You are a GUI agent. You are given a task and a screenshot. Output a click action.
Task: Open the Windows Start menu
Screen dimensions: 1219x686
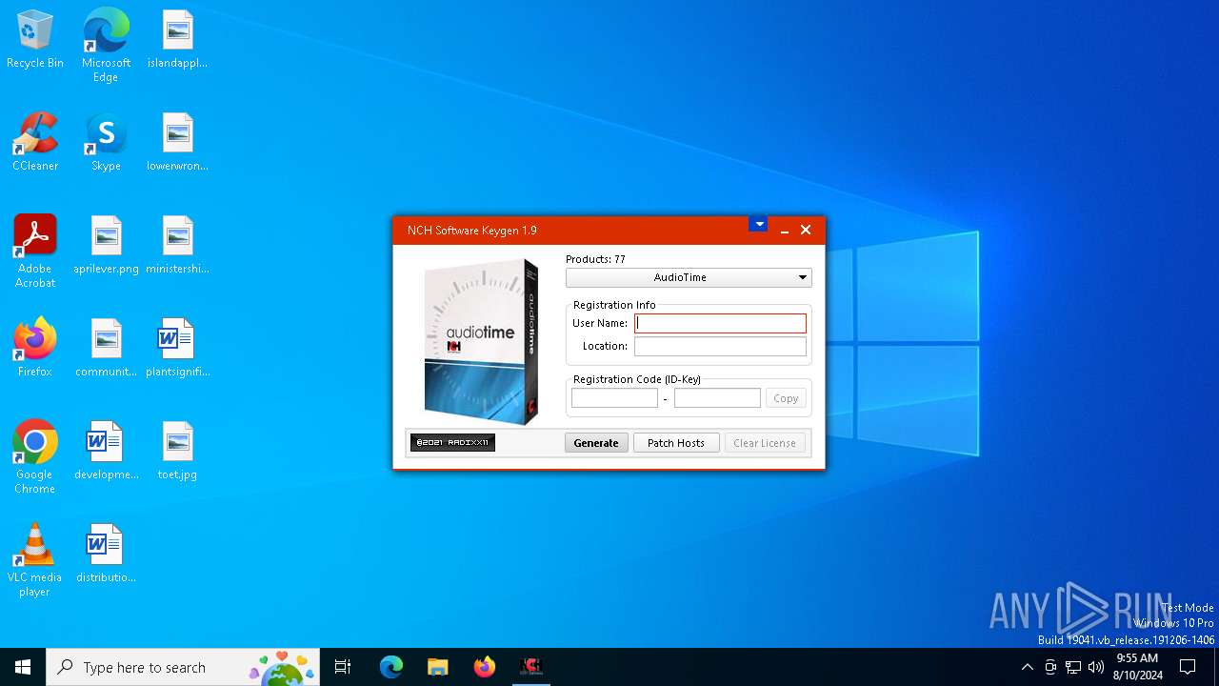[x=23, y=667]
